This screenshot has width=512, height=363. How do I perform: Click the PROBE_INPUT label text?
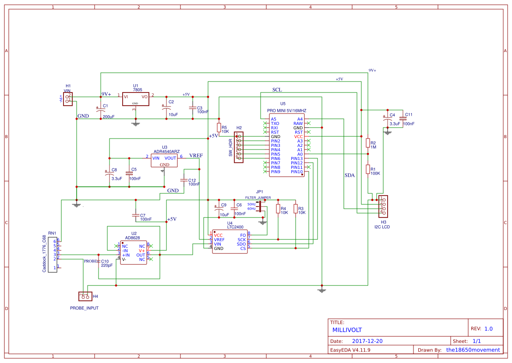[84, 308]
